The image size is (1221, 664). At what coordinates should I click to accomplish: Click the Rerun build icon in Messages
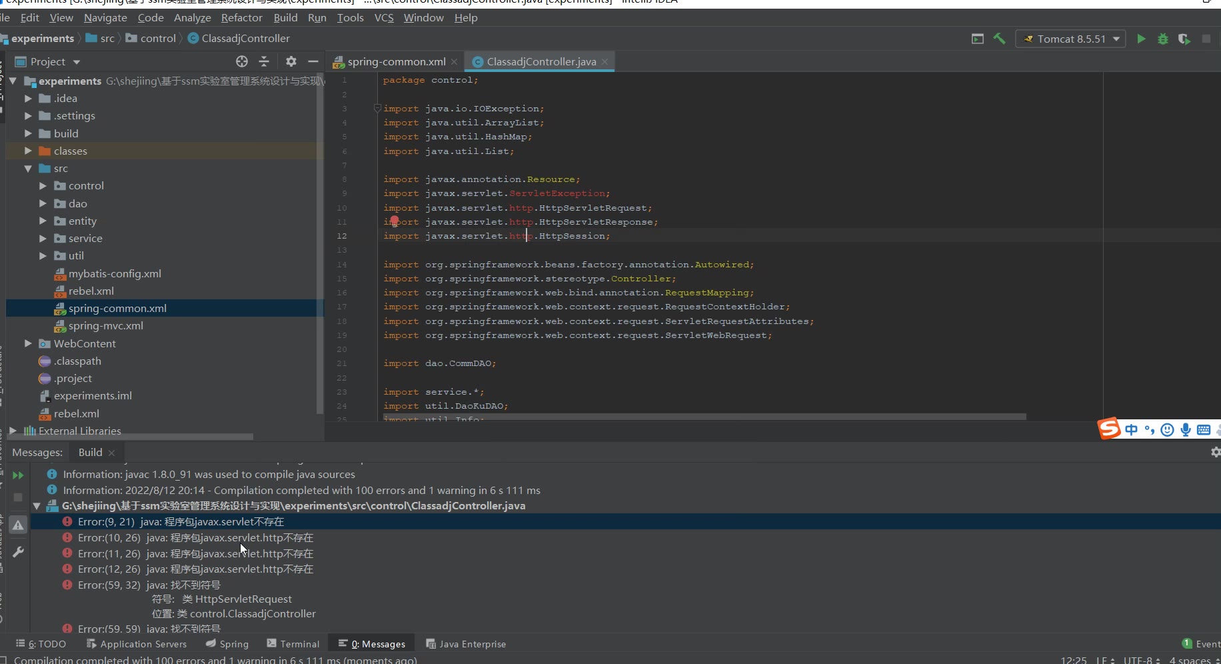pos(18,475)
